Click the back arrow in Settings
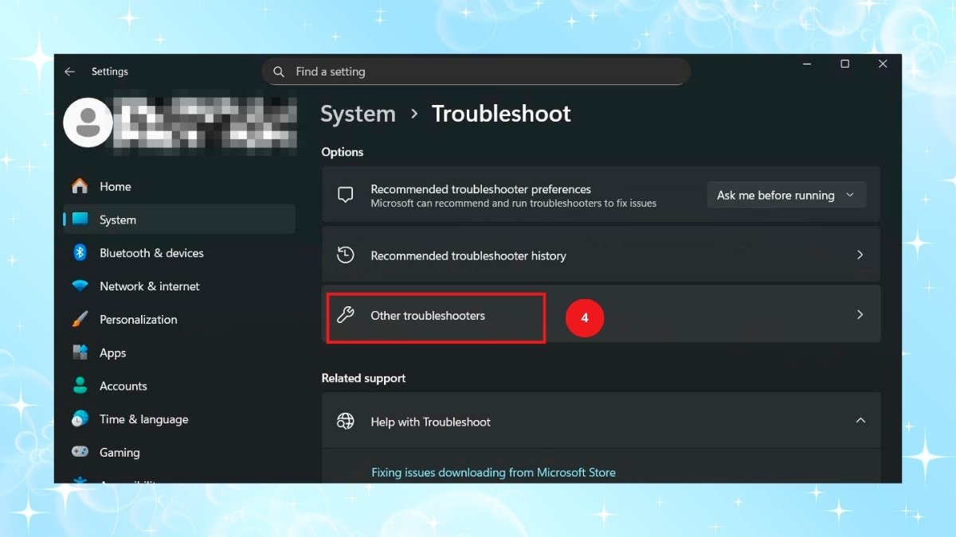 [x=70, y=71]
